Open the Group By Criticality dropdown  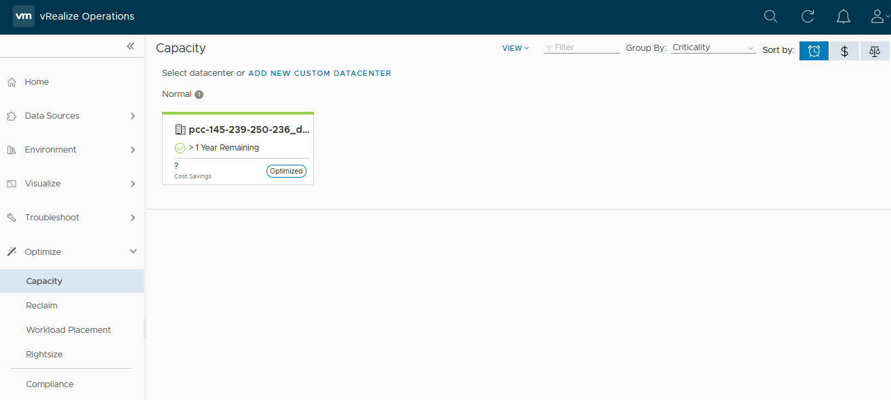pos(713,48)
